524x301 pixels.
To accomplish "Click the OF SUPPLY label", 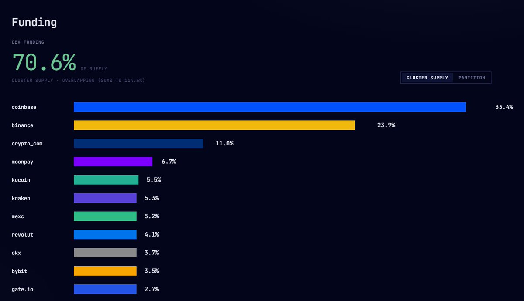I will (94, 69).
